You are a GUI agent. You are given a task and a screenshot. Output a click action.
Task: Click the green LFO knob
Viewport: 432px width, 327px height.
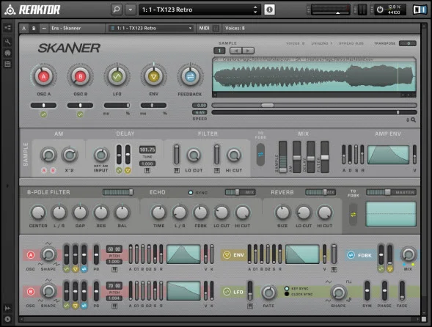click(x=117, y=76)
